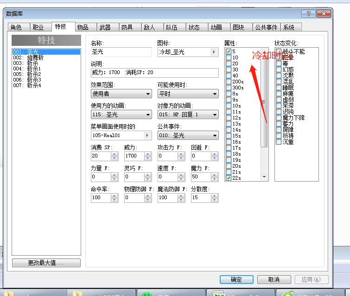Open the 使用方的动画 dropdown showing 115: 圣光
This screenshot has width=350, height=296.
point(121,115)
